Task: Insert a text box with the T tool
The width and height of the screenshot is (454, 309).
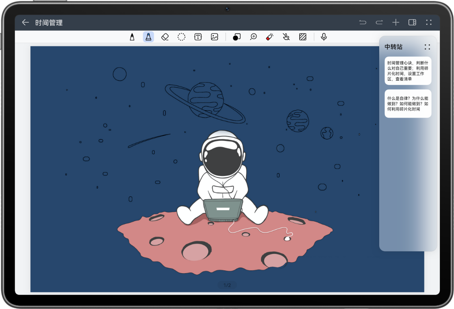Action: [198, 37]
